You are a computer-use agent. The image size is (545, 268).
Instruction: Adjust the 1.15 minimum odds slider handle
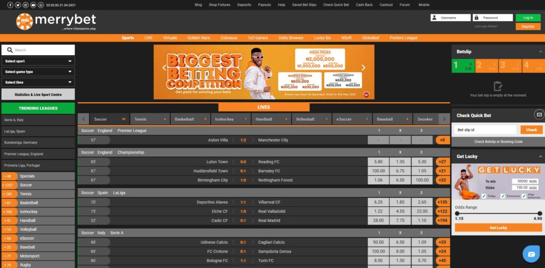coord(457,213)
